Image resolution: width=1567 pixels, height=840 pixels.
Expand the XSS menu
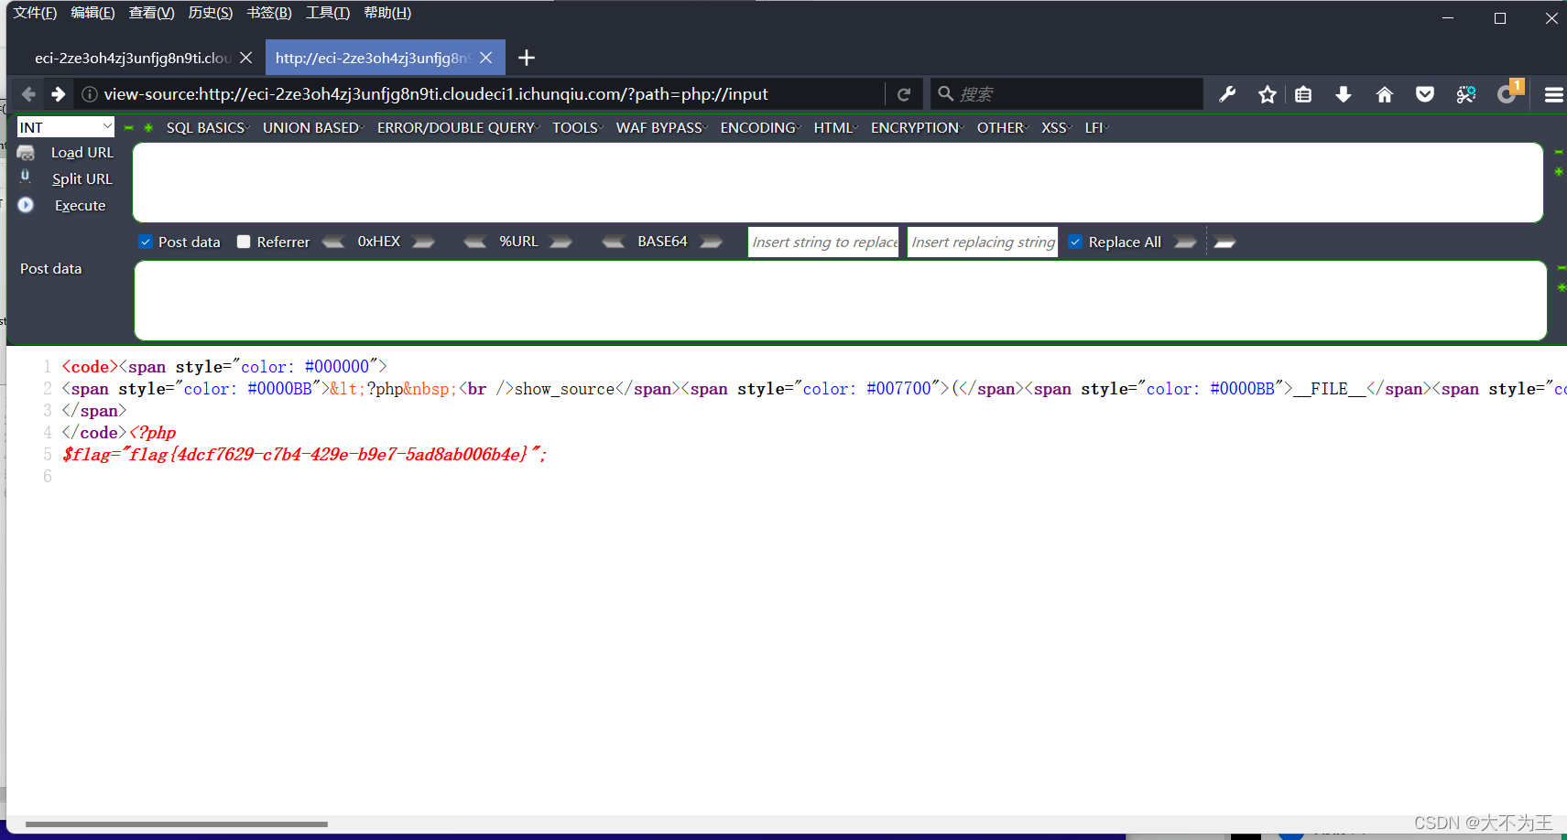click(1056, 128)
